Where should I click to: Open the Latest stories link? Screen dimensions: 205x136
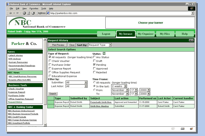[x=16, y=55]
